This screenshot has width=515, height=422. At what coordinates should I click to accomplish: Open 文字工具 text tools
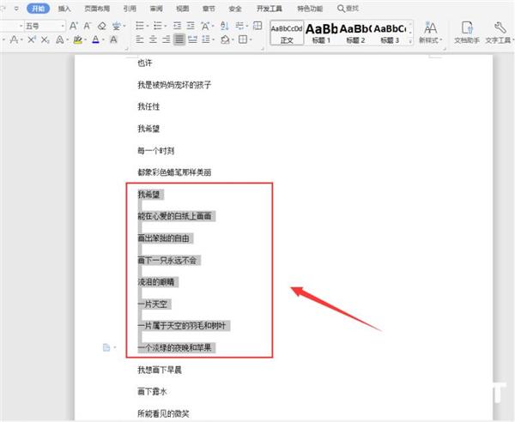(498, 33)
